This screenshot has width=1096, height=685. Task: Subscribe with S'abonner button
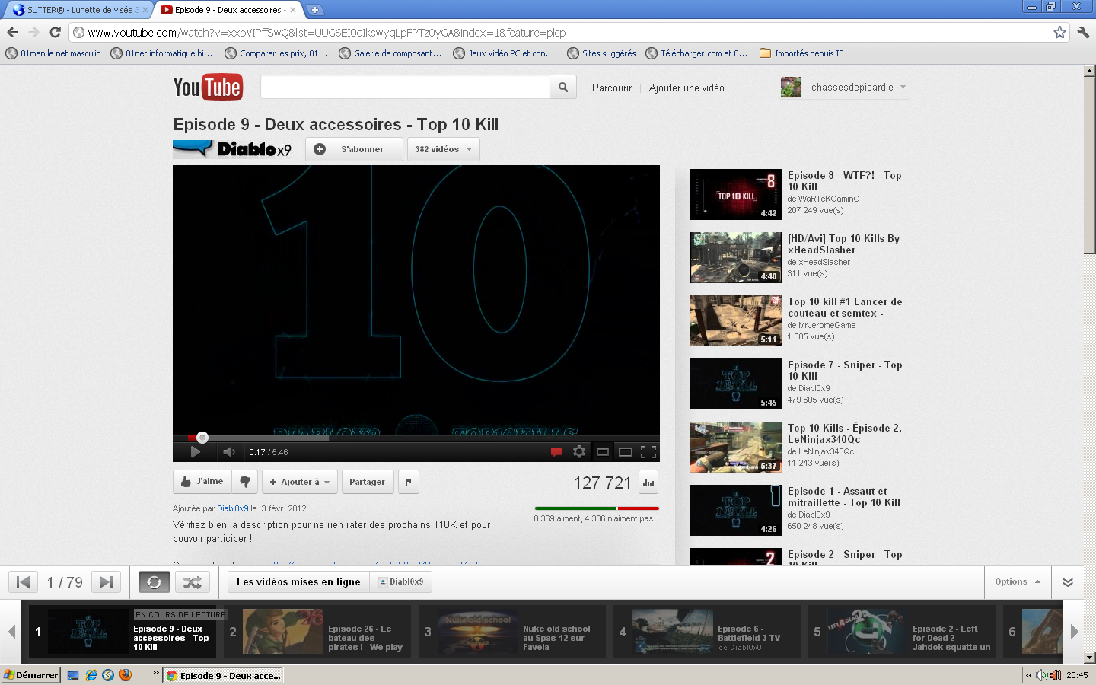pyautogui.click(x=354, y=149)
